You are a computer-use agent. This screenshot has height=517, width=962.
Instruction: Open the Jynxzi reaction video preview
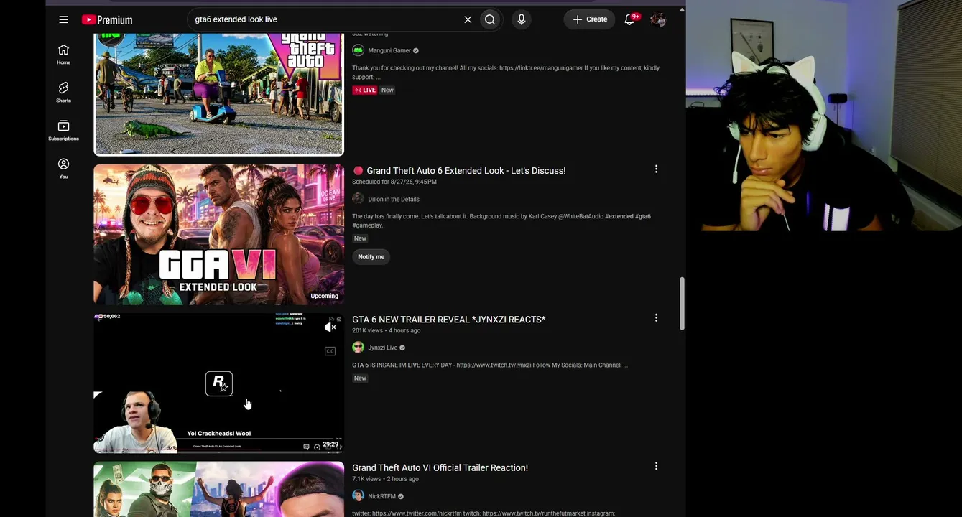coord(218,383)
